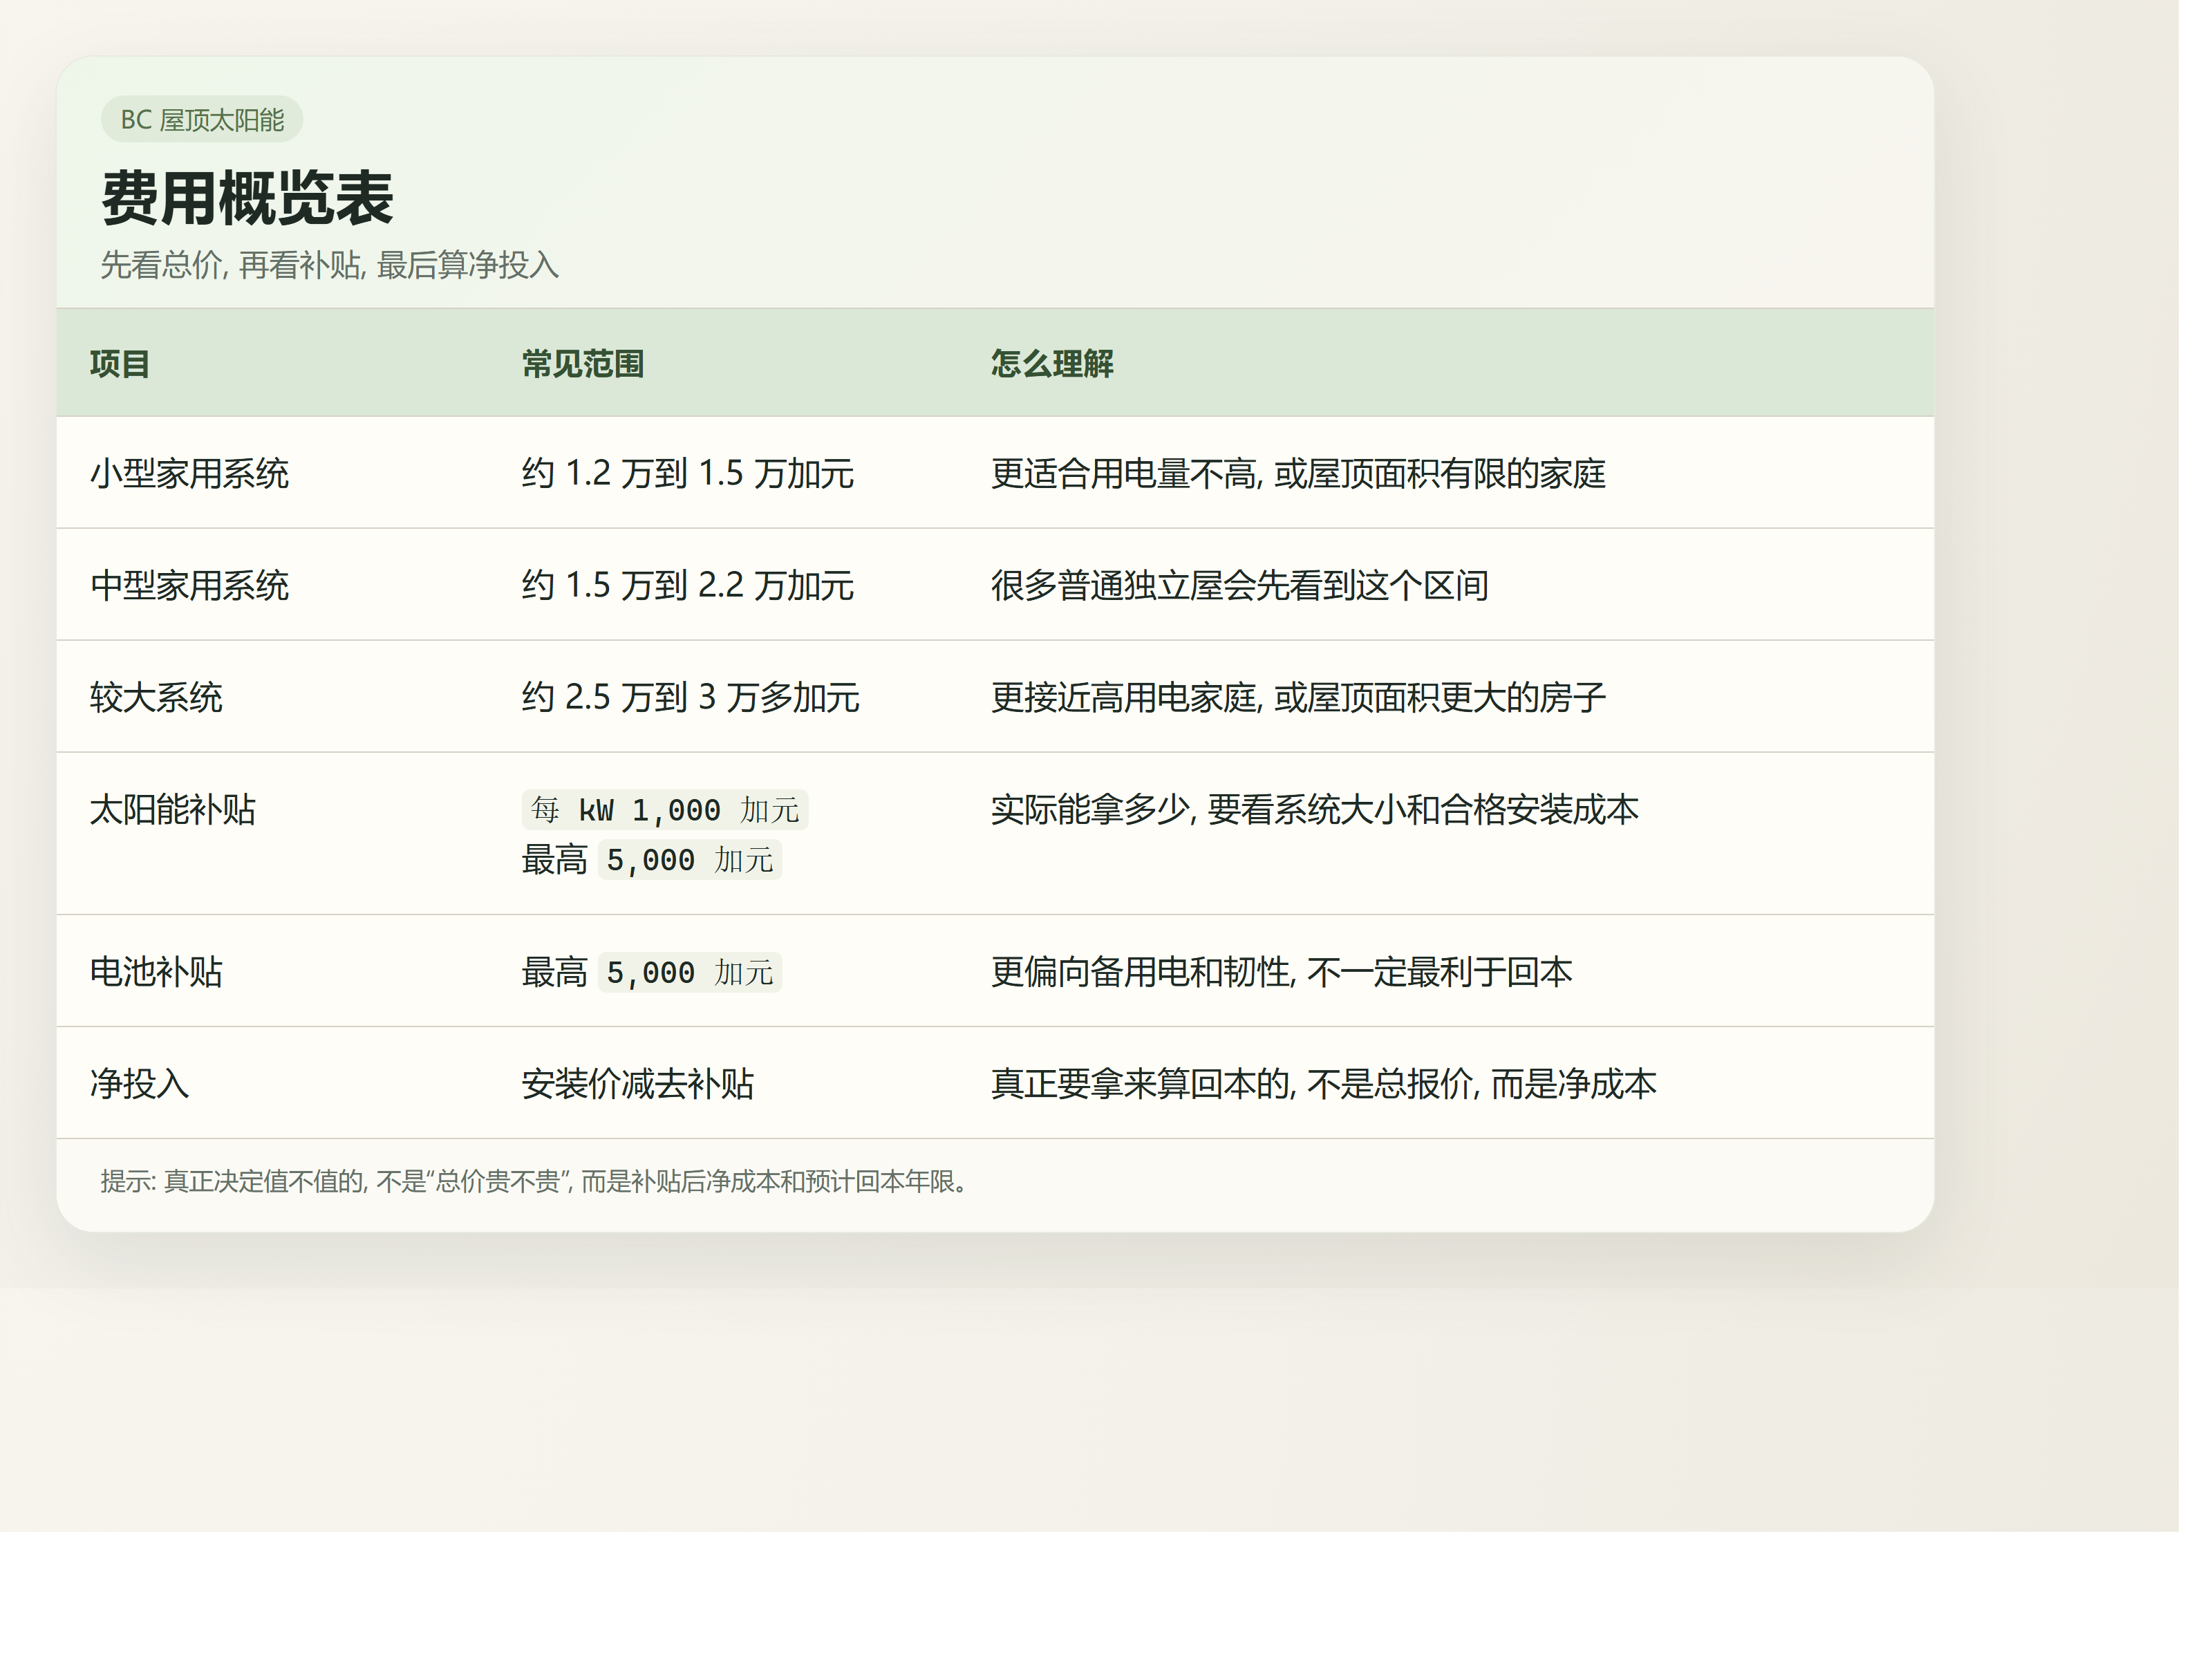2212x1659 pixels.
Task: Click 约 2.5 万到 3 万多加元 cell
Action: click(690, 698)
